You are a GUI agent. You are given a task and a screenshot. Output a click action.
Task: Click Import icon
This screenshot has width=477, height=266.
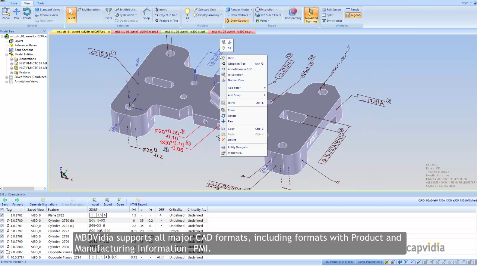tap(95, 202)
